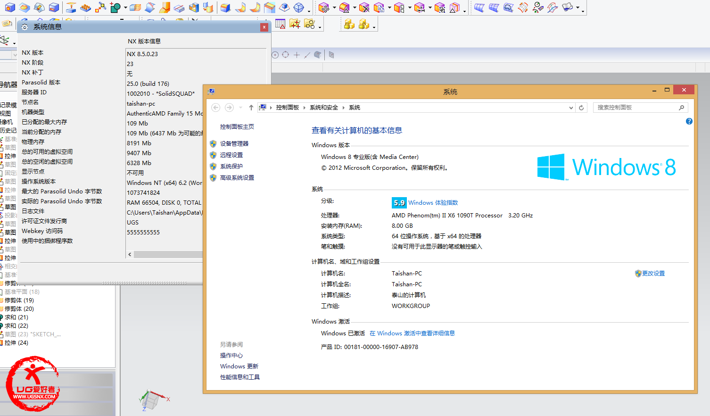Open 控制面板主页 link
The width and height of the screenshot is (710, 416).
tap(237, 127)
